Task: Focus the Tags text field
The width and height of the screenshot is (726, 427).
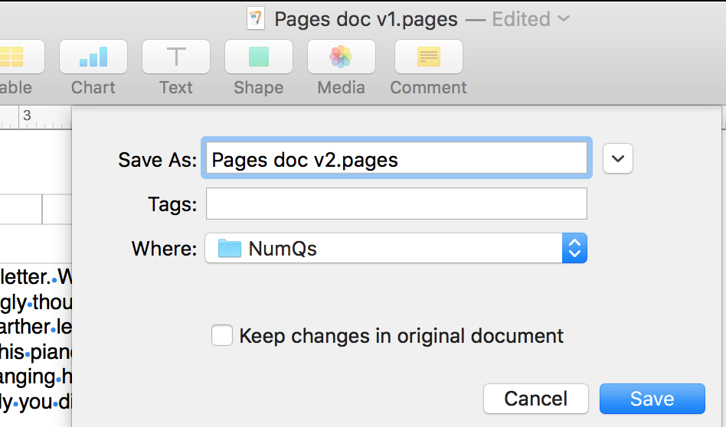Action: point(396,204)
